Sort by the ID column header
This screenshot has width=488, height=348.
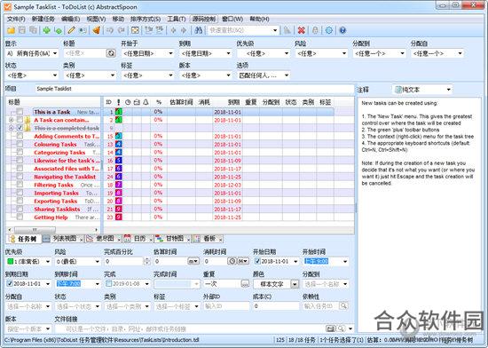[x=108, y=102]
